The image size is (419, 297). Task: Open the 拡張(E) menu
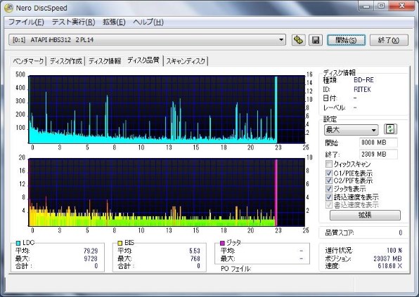click(x=114, y=22)
